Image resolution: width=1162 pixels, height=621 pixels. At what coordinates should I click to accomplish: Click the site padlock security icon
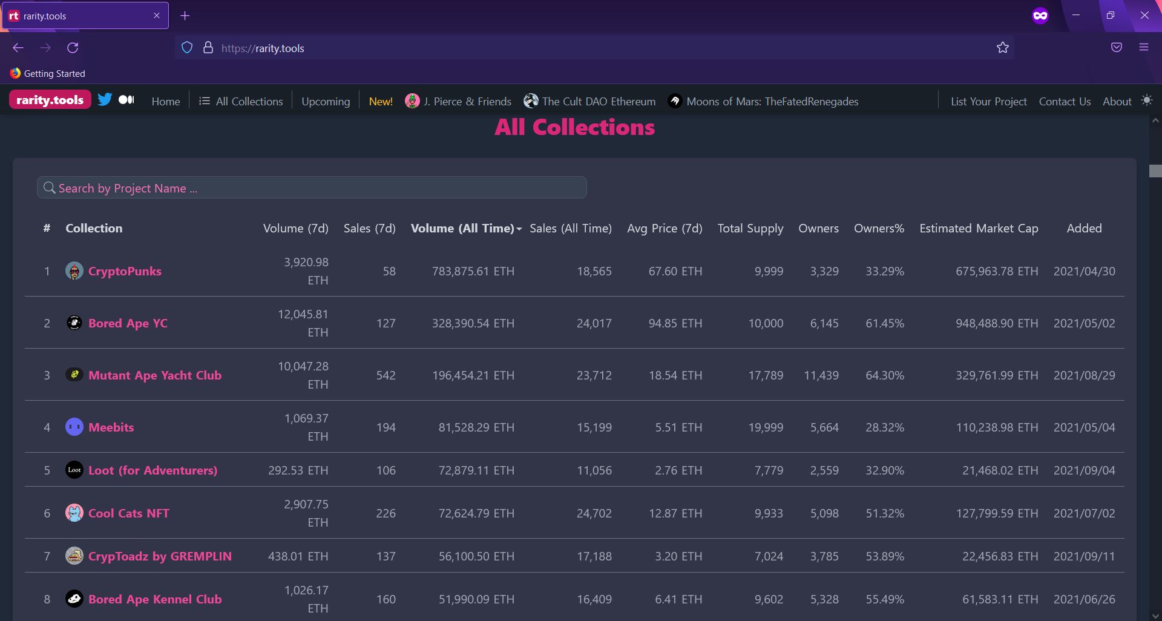click(x=208, y=48)
